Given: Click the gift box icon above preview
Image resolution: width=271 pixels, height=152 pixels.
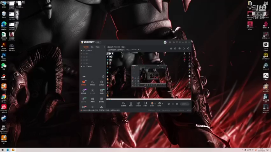Looking at the screenshot, I should coord(171,48).
